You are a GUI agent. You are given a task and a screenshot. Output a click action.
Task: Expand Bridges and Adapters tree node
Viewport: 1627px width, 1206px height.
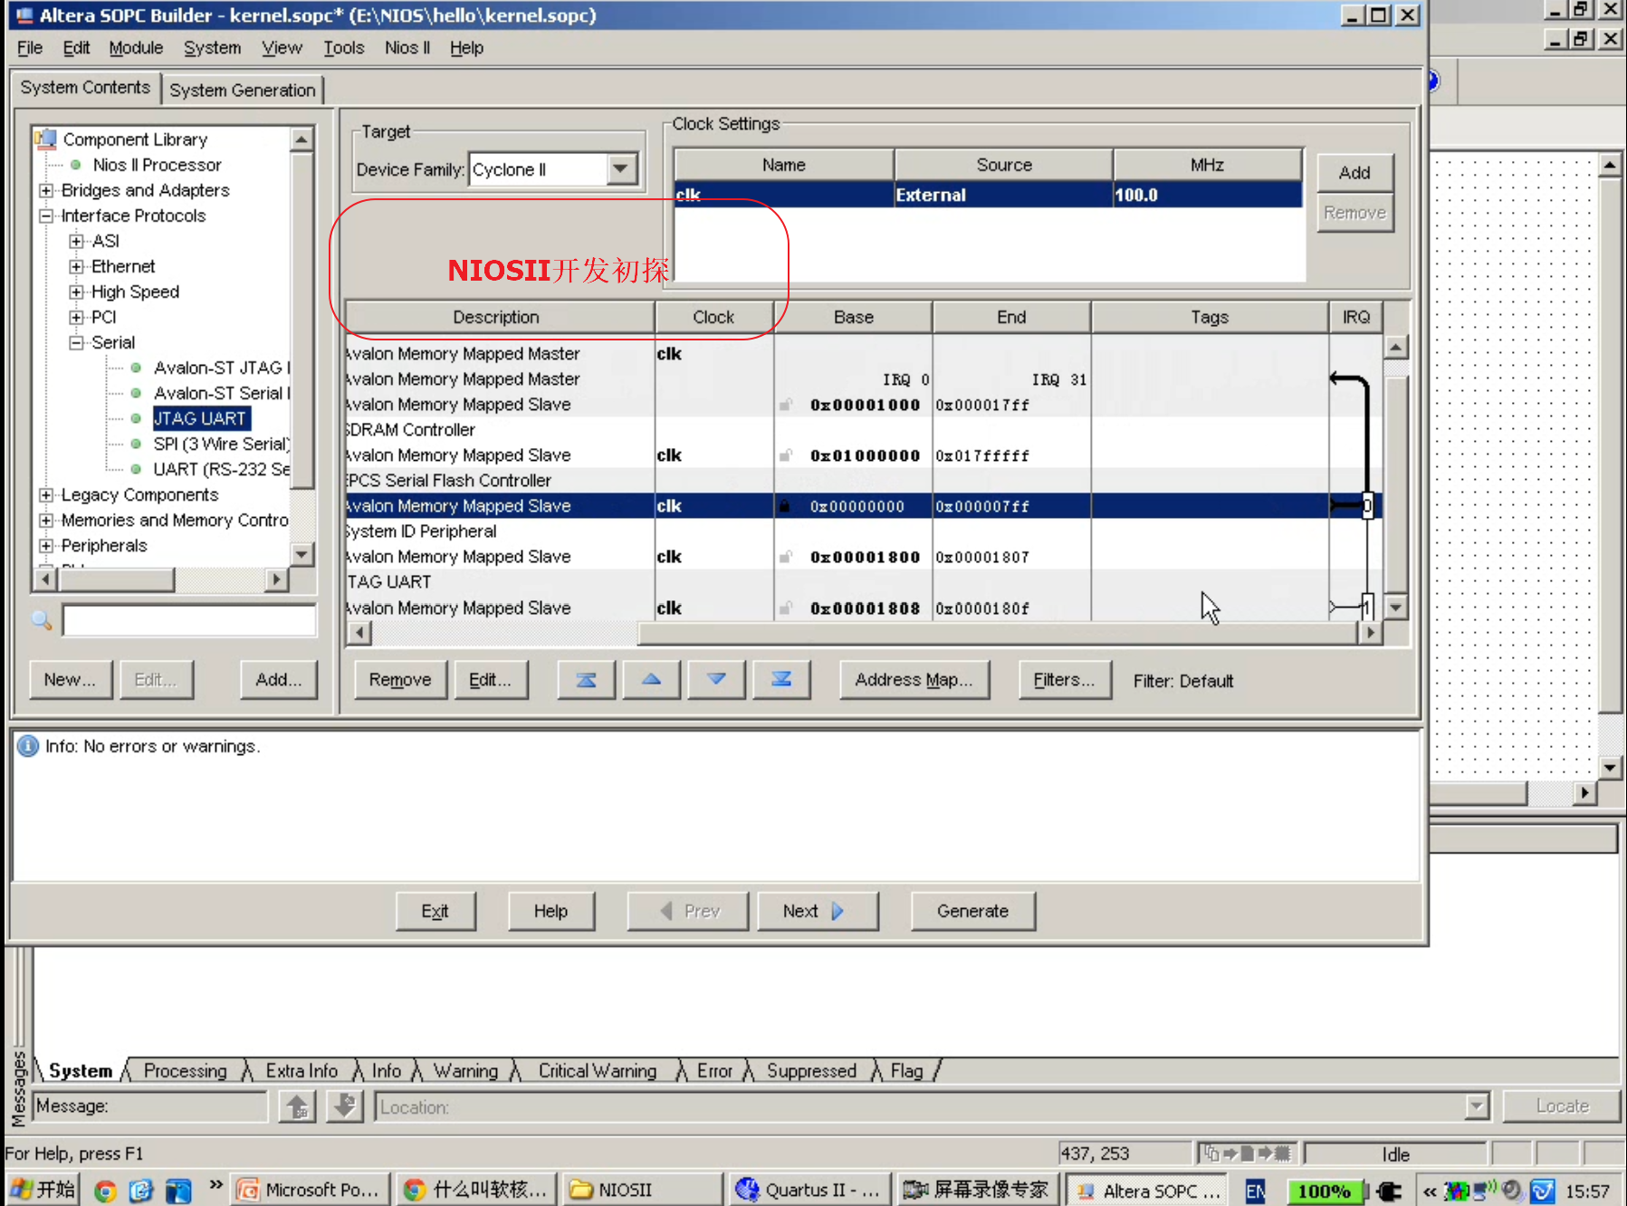[x=46, y=190]
